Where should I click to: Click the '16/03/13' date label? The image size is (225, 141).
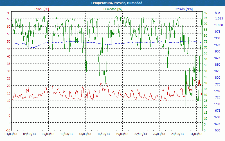[x=103, y=134]
